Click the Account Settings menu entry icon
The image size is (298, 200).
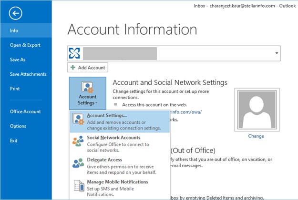click(x=78, y=119)
